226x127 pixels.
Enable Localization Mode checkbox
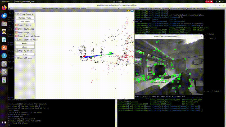tap(17, 40)
